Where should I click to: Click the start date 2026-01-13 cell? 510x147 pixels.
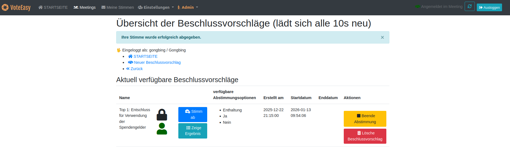[x=301, y=113]
